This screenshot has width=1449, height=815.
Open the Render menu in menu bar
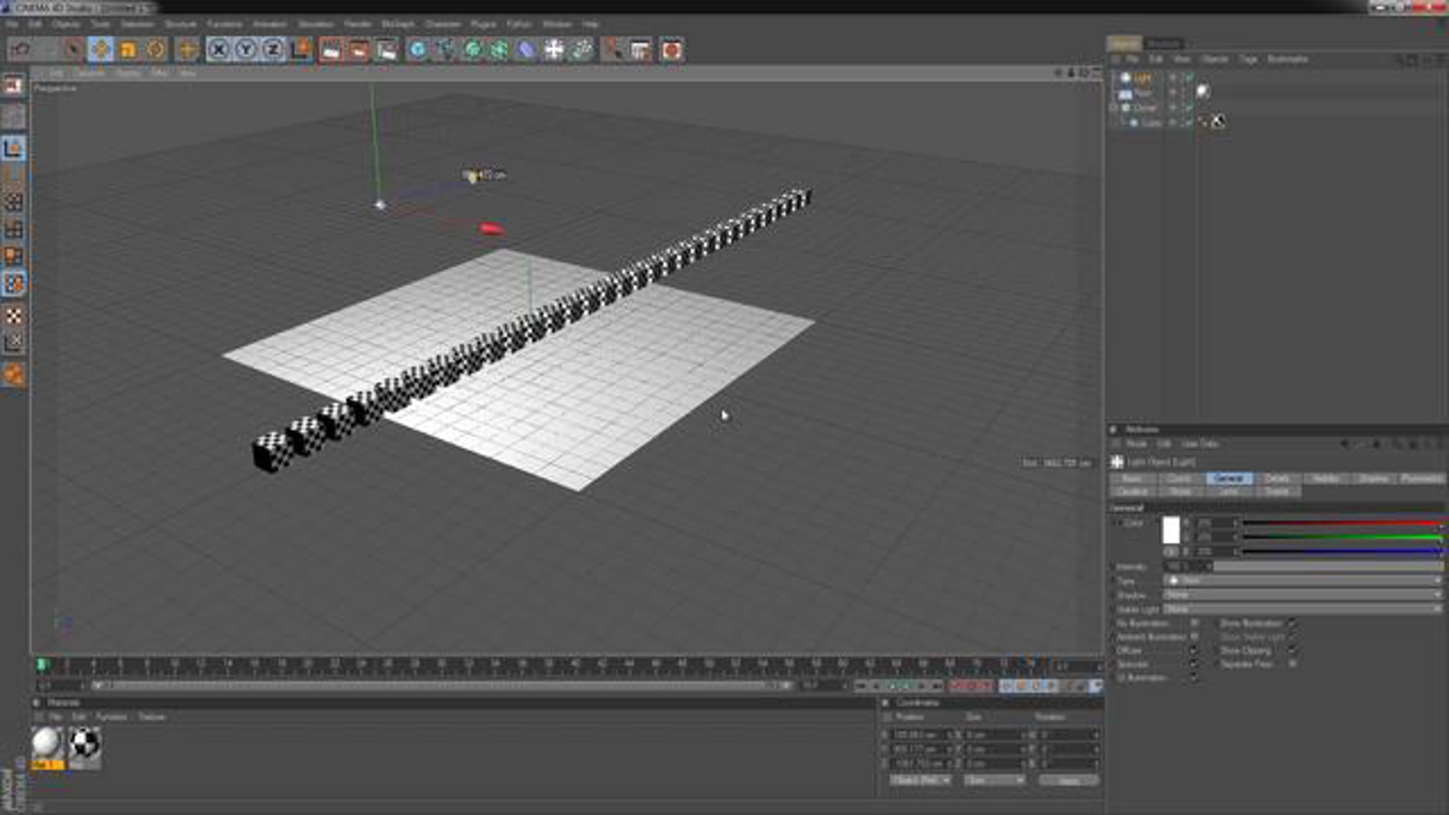pos(357,24)
